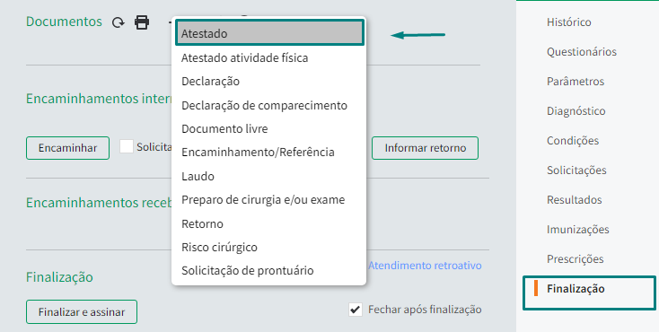The width and height of the screenshot is (659, 332).
Task: Click the Encaminhar button
Action: click(67, 148)
